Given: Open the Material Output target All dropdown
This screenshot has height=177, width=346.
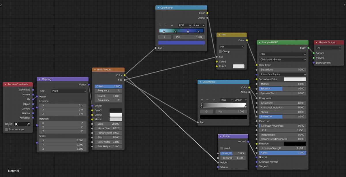Looking at the screenshot, I should coord(329,48).
